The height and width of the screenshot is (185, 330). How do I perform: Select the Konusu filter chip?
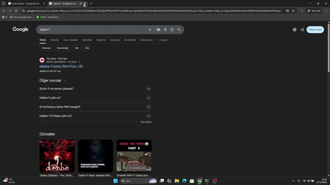46,48
